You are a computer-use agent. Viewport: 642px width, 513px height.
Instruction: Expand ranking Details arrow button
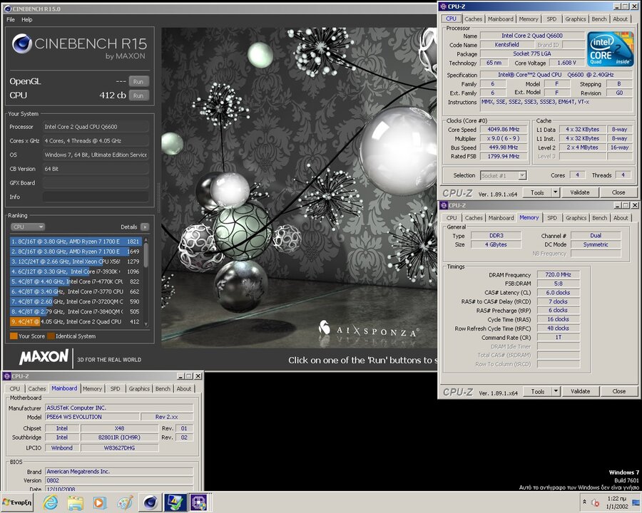(x=145, y=227)
